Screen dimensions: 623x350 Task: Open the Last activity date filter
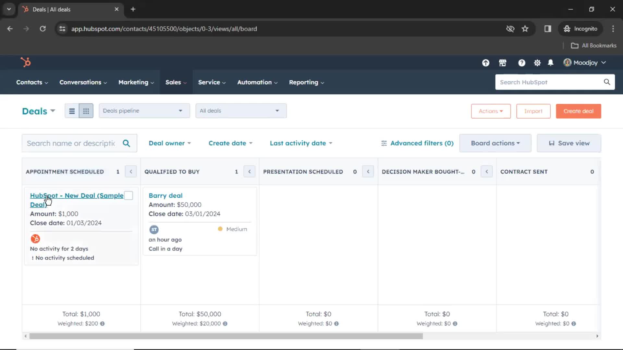pyautogui.click(x=301, y=143)
